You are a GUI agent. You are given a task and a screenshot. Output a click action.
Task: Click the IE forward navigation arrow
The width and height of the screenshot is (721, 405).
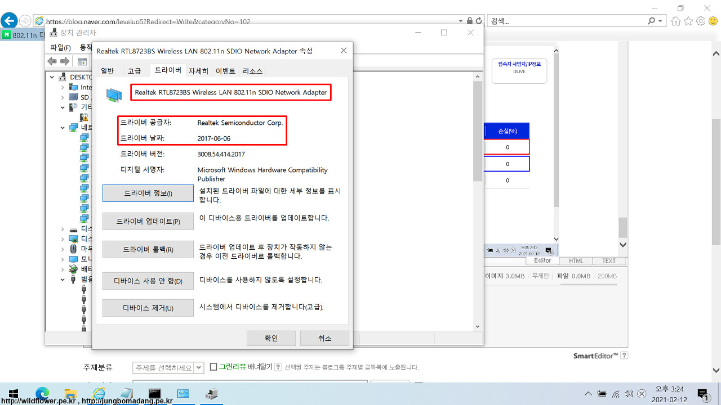point(25,21)
